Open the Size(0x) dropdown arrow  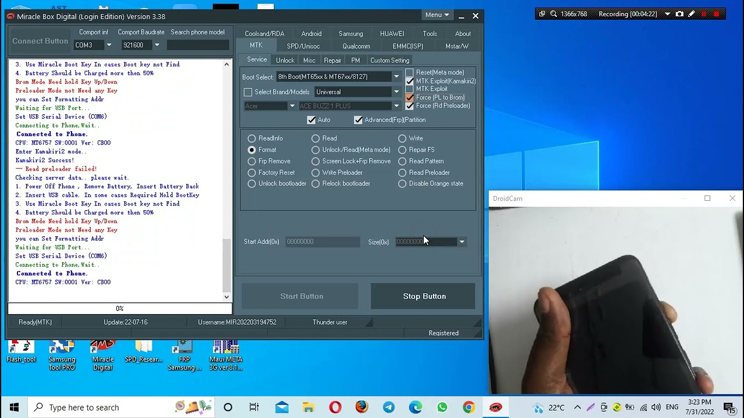click(462, 242)
